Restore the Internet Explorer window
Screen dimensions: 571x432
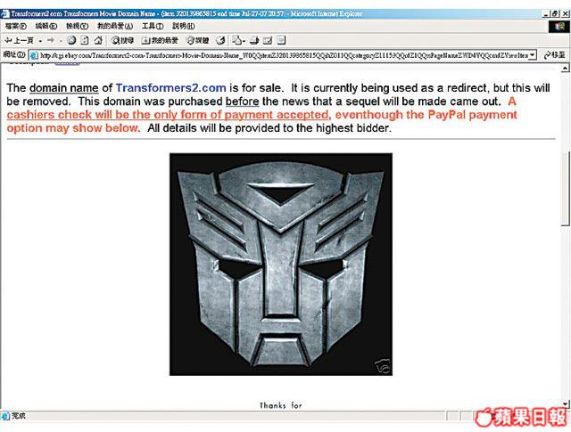[555, 14]
